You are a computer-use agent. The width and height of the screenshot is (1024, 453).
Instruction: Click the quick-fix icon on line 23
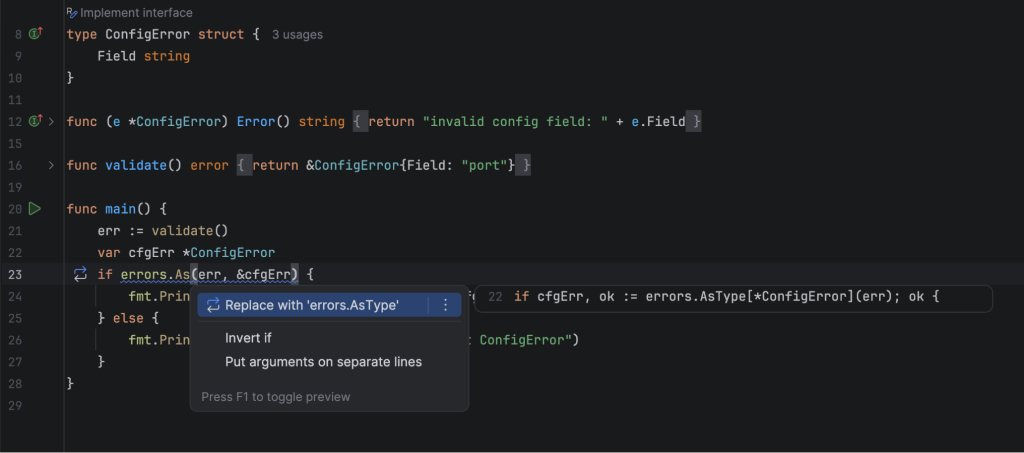tap(80, 274)
